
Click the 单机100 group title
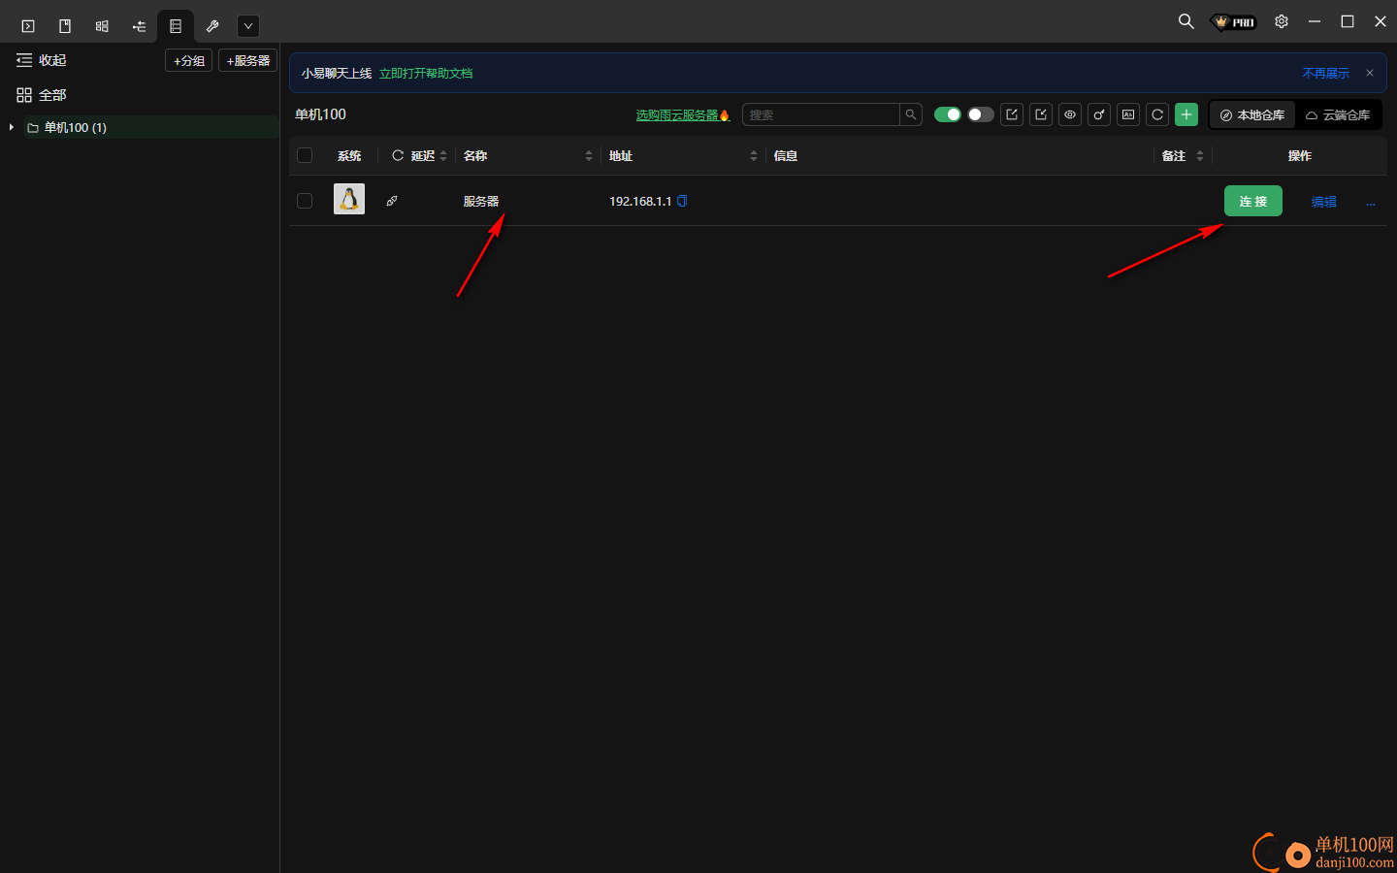click(320, 114)
